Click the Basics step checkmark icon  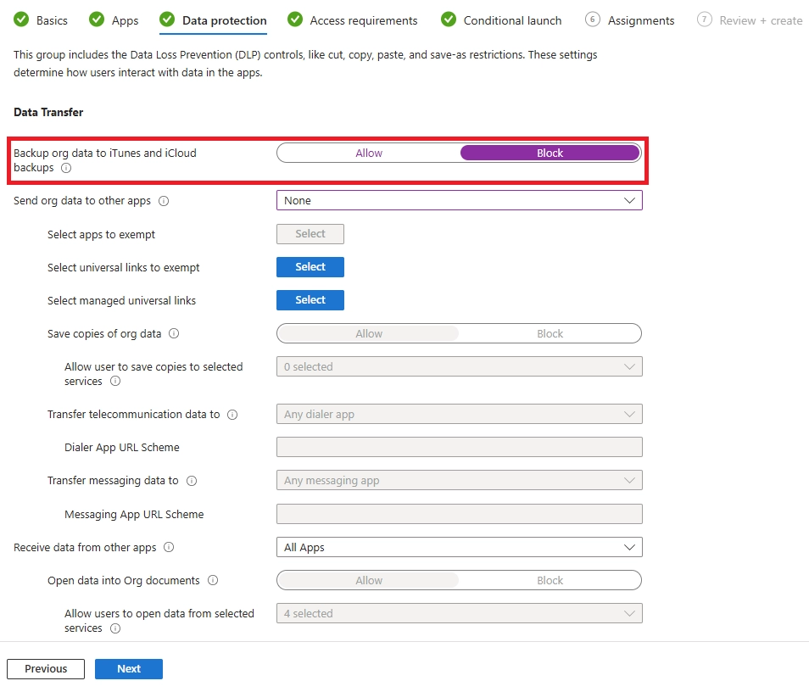point(22,20)
